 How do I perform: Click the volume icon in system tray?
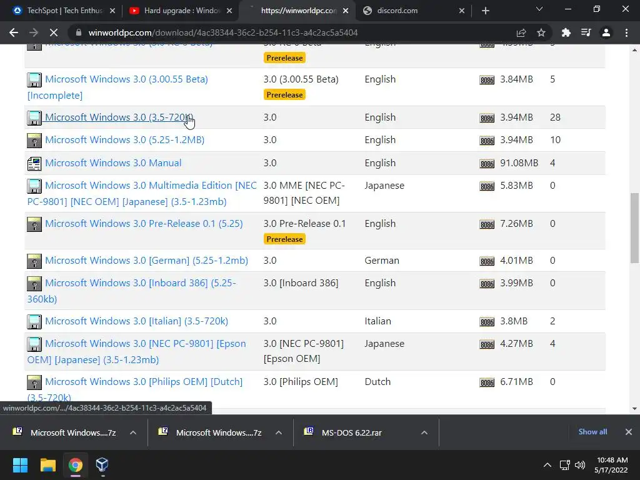[579, 465]
